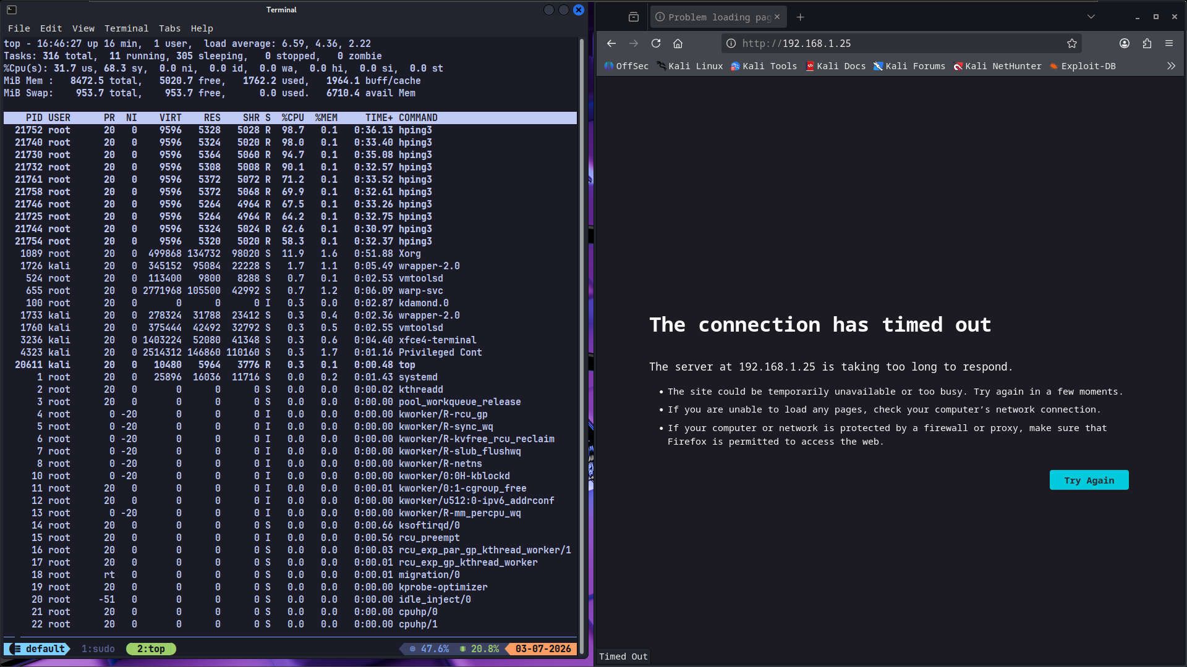Bookmark this page with star icon
Viewport: 1187px width, 667px height.
click(1072, 43)
